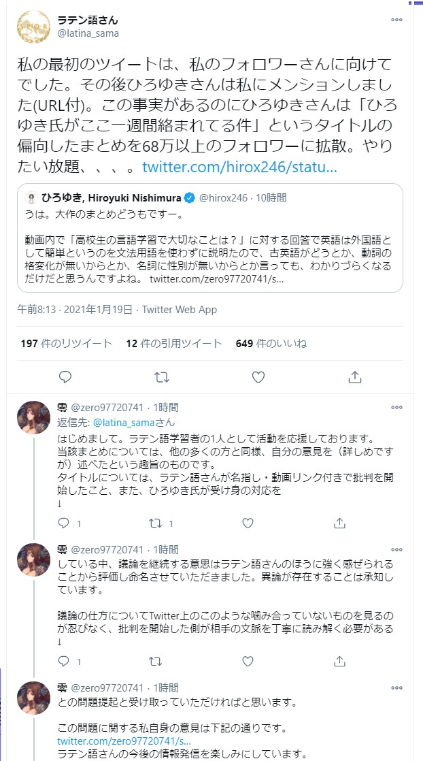
Task: Retweet the main ラテン語さん tweet
Action: point(162,376)
